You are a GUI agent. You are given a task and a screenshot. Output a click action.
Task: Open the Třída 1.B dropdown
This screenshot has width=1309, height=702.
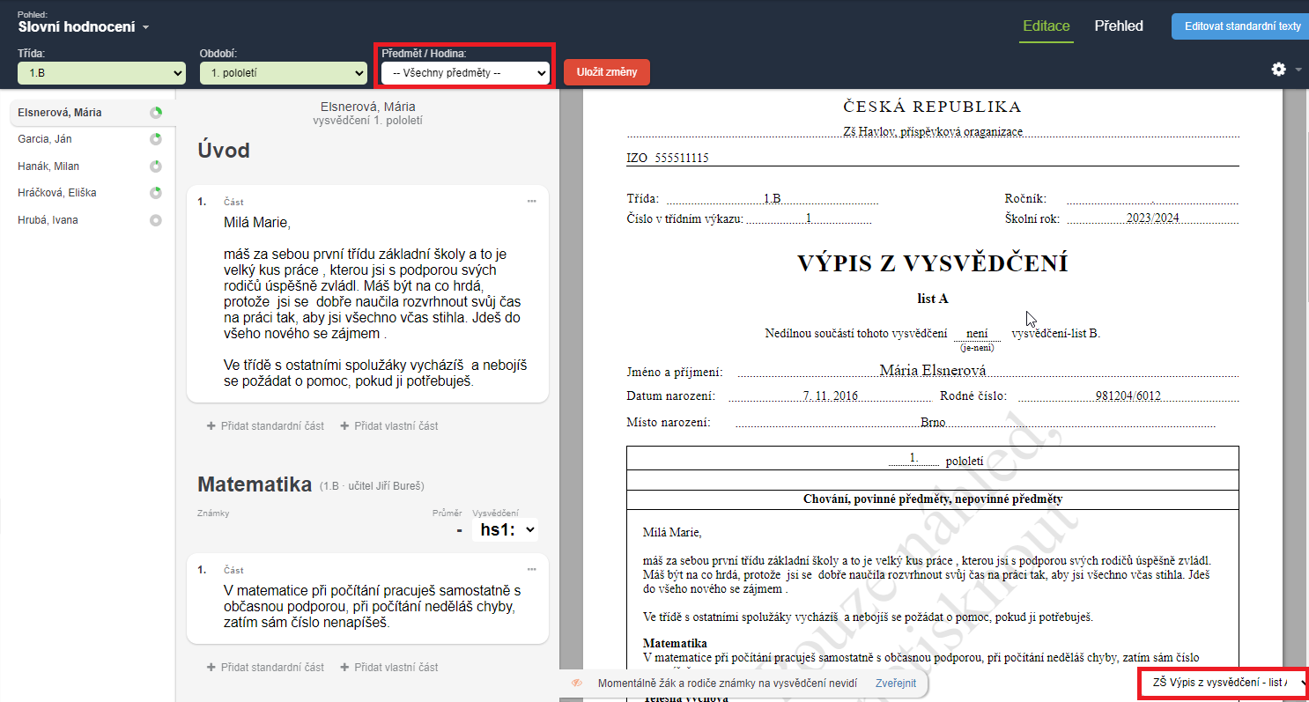pyautogui.click(x=101, y=73)
